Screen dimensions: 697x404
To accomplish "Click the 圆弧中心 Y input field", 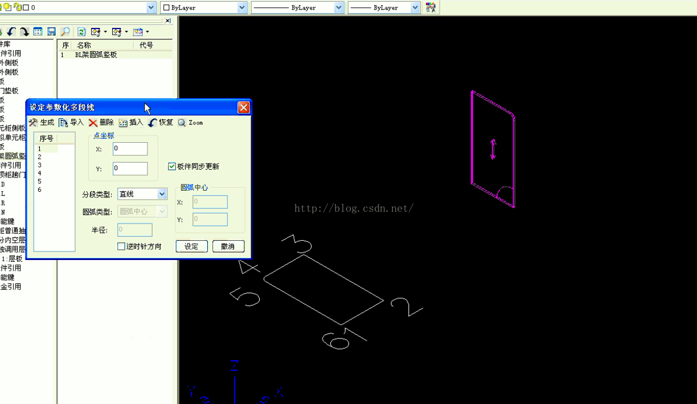I will coord(210,219).
